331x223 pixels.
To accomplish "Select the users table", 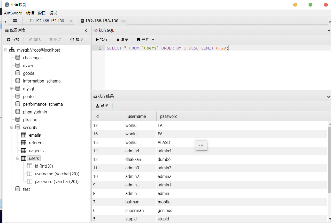I will 34,158.
